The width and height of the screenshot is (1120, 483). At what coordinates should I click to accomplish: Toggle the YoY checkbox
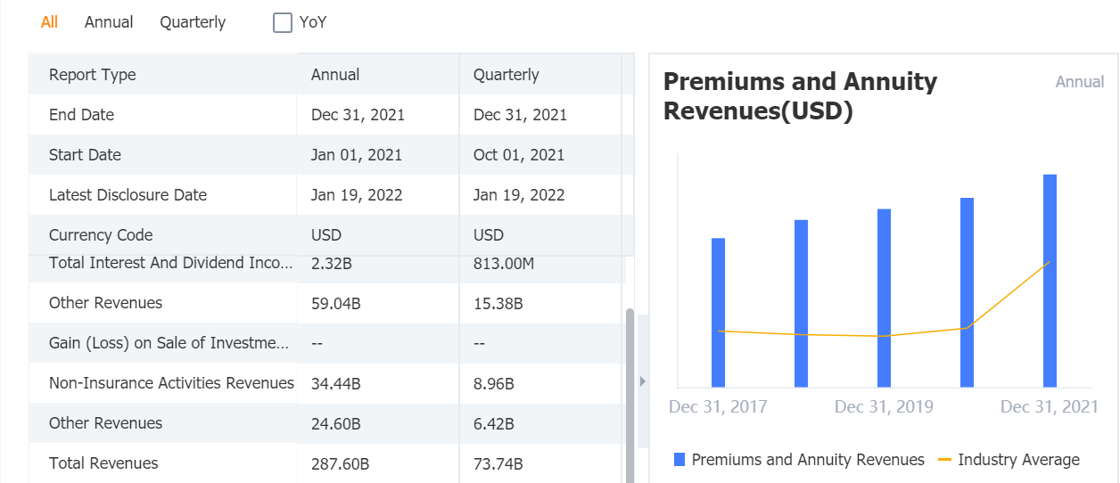pos(283,22)
